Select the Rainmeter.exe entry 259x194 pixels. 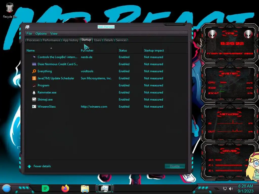click(47, 92)
